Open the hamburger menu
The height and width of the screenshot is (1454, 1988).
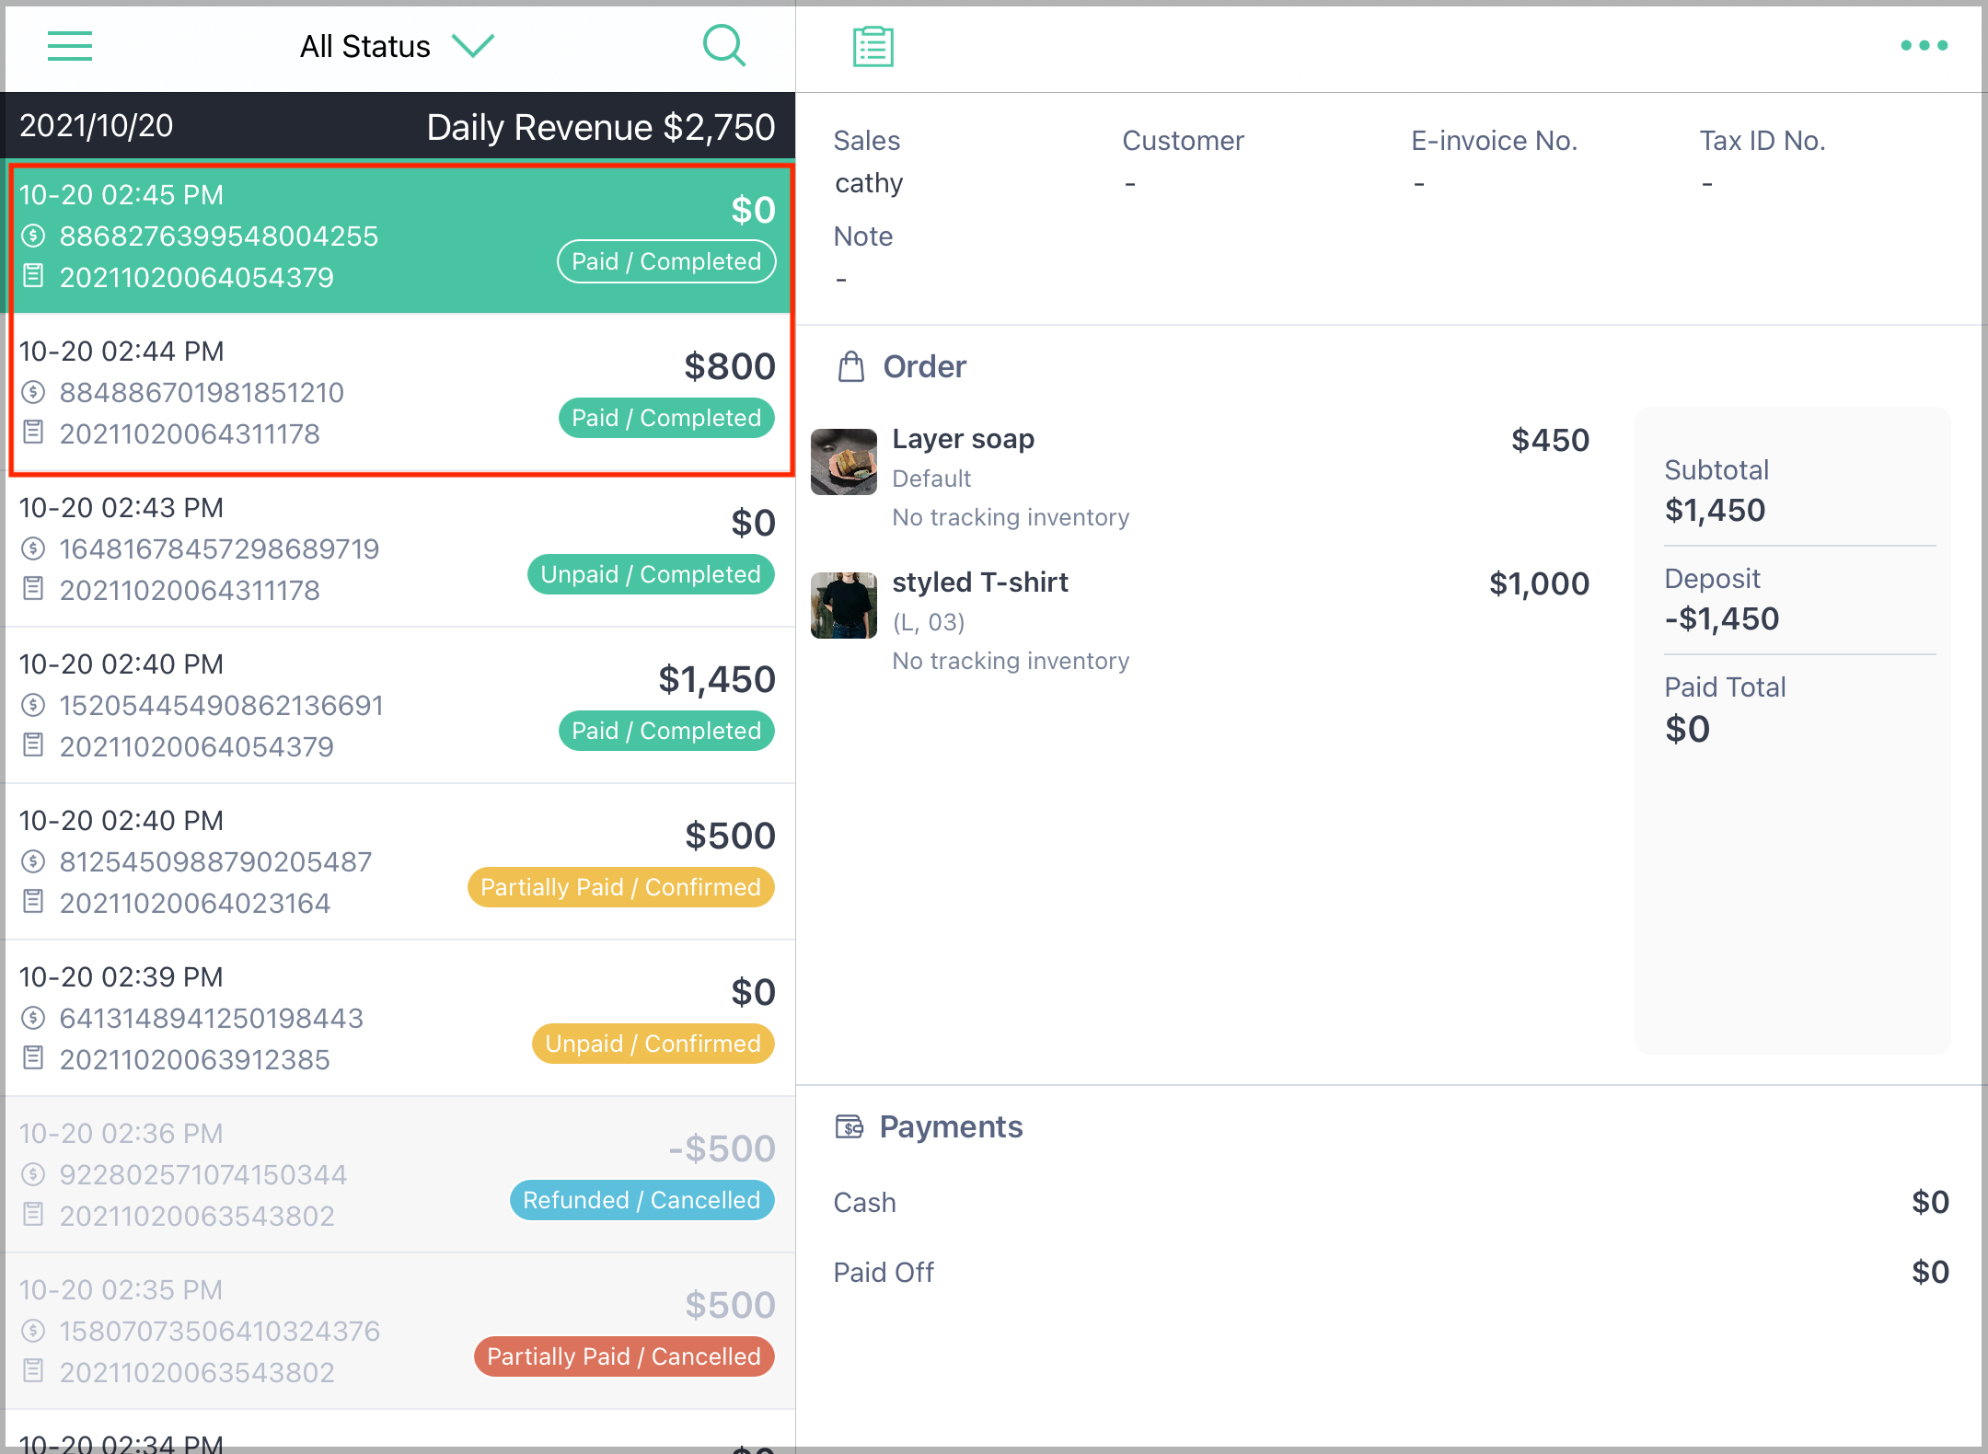(70, 46)
